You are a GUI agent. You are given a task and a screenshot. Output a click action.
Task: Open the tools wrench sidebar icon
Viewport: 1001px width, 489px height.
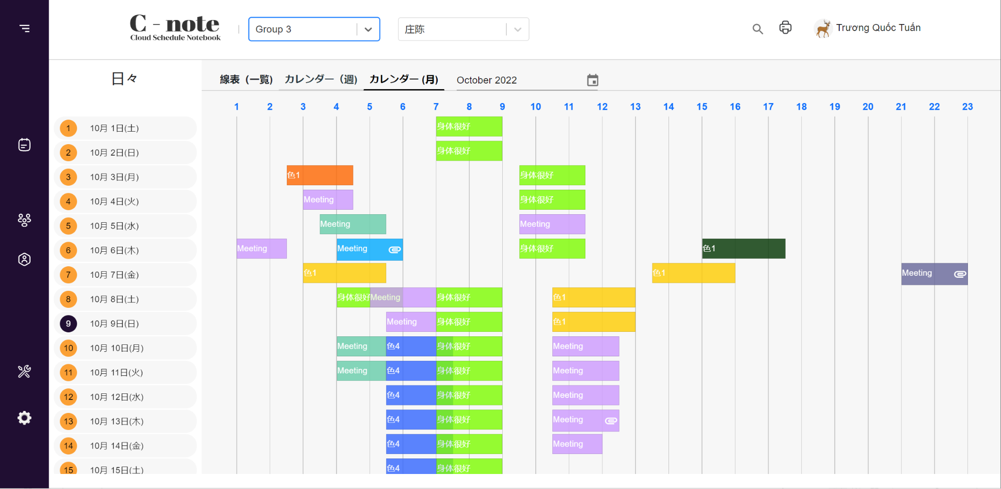[x=25, y=371]
